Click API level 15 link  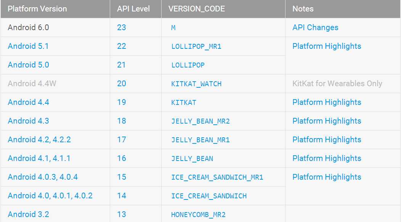point(122,177)
